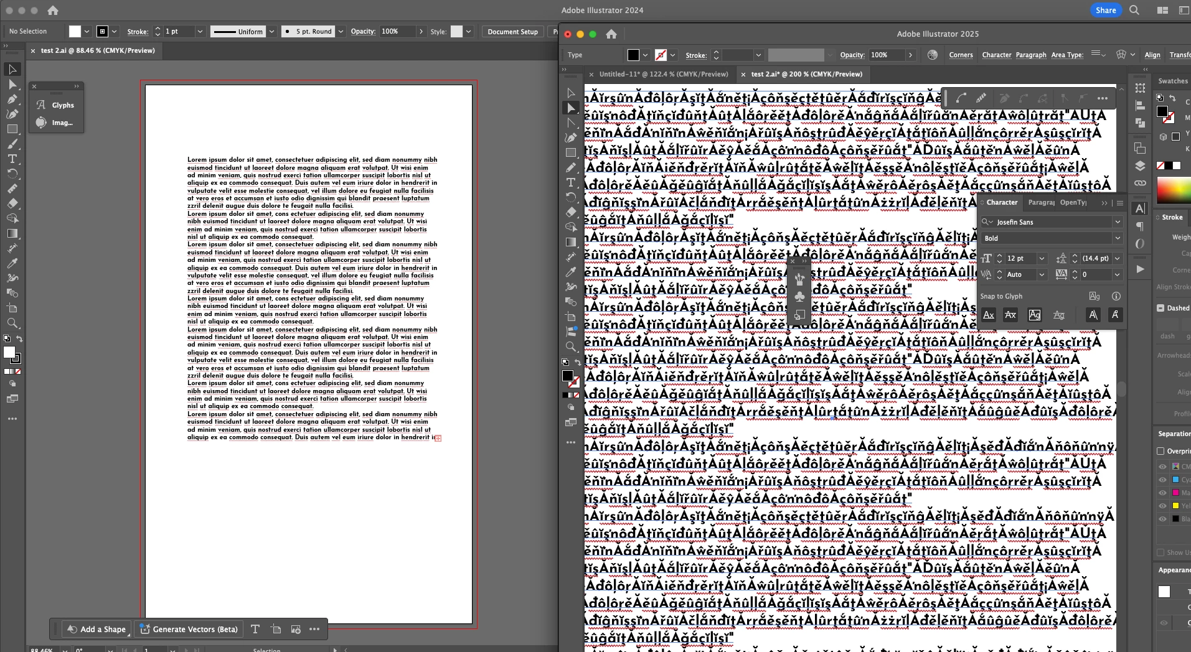1191x652 pixels.
Task: Open the 5 pt. Round brush dropdown
Action: click(x=341, y=32)
